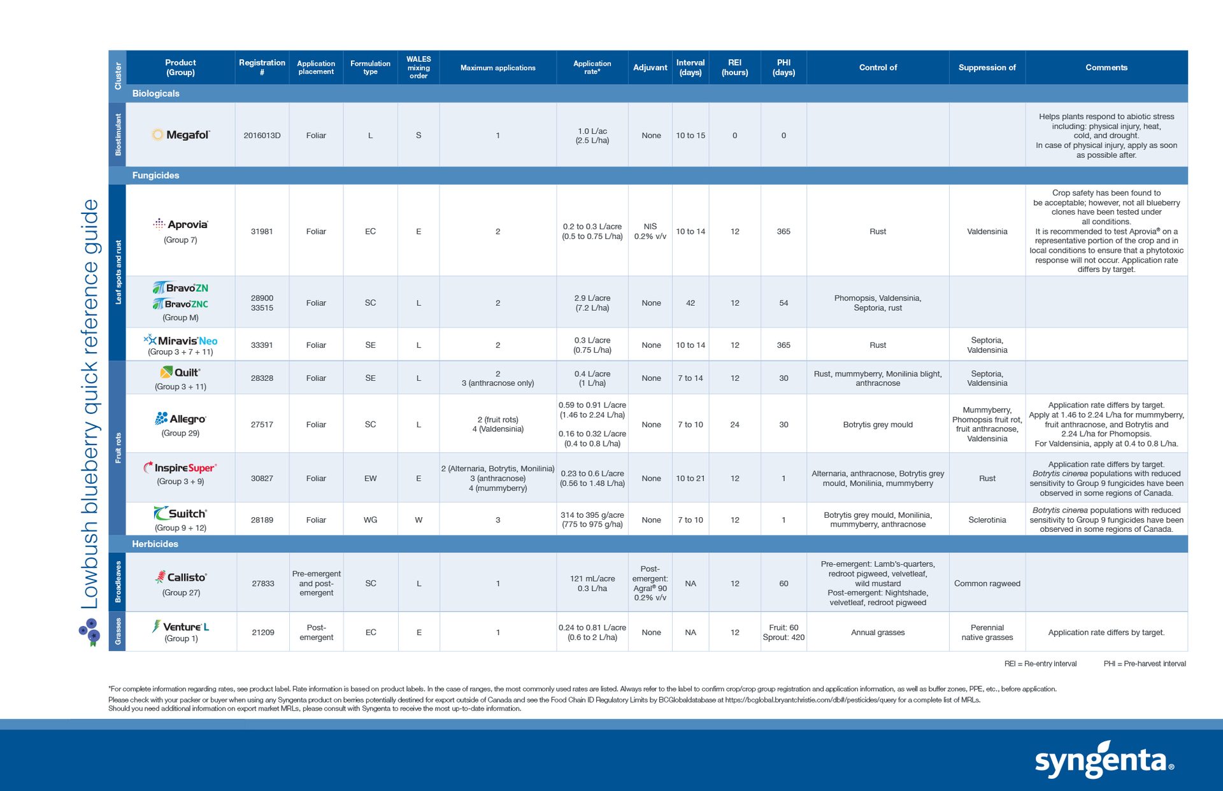
Task: Click the Venture L leaf logo
Action: point(181,626)
